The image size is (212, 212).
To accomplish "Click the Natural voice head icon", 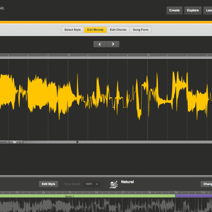I will [x=114, y=184].
